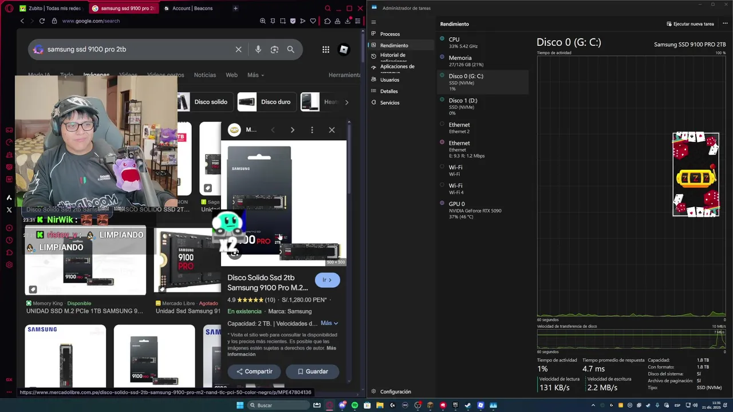Image resolution: width=733 pixels, height=412 pixels.
Task: Filter by Disco duro chip
Action: (266, 102)
